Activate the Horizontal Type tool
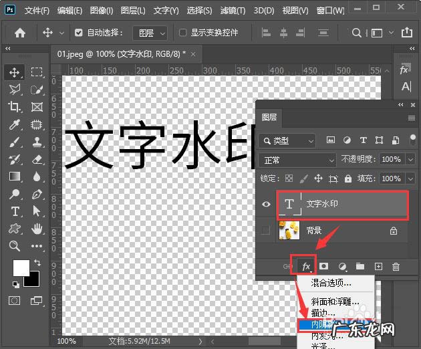Viewport: 421px width, 349px height. (15, 211)
